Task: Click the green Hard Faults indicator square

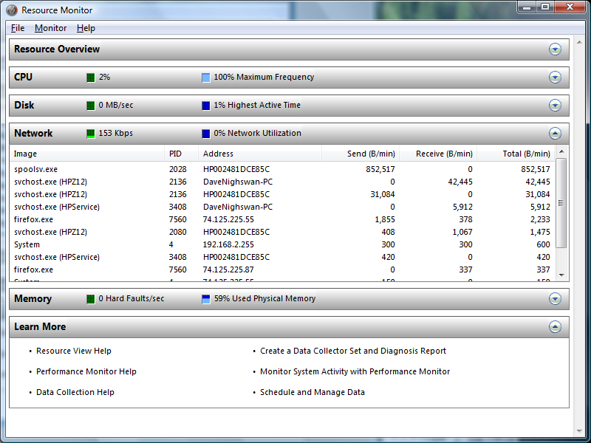Action: tap(90, 299)
